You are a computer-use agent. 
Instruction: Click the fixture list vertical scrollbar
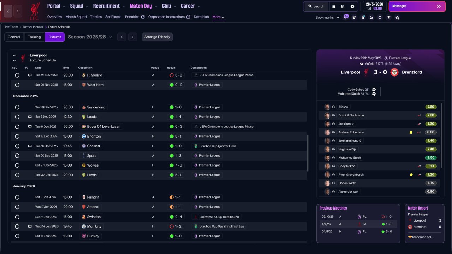tap(308, 153)
